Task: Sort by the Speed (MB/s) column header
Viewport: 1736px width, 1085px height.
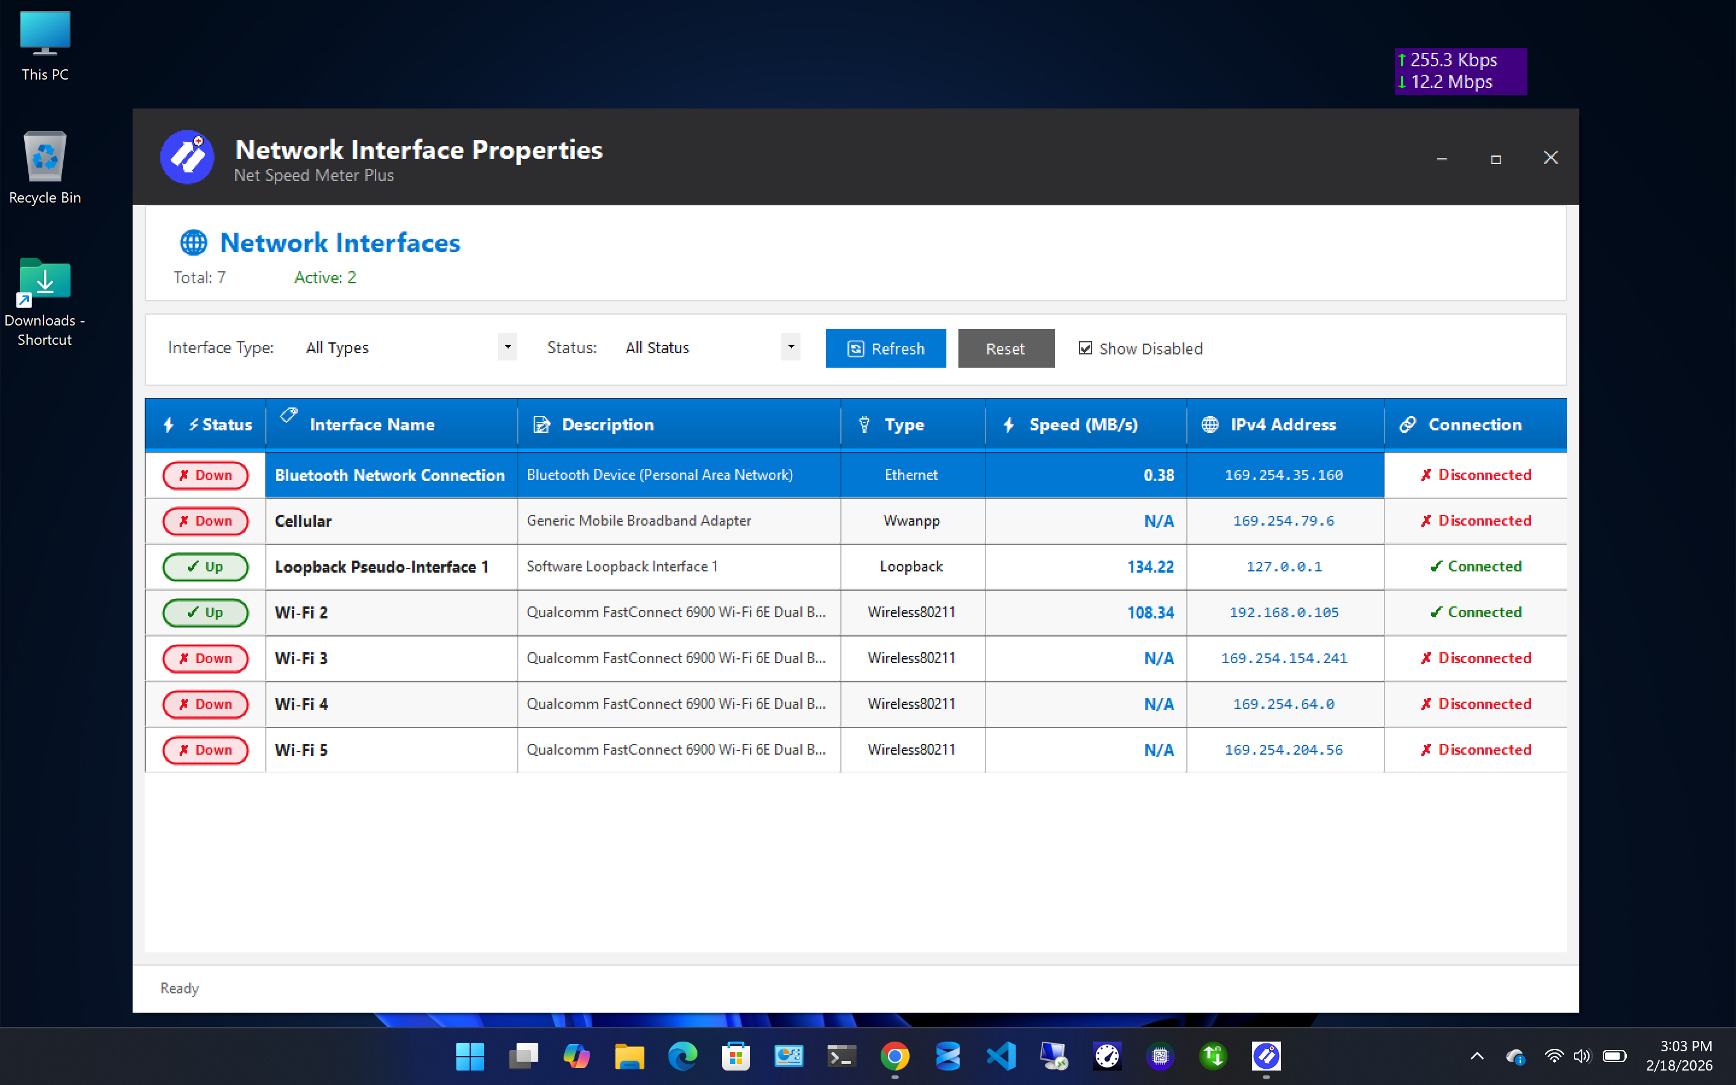Action: pyautogui.click(x=1083, y=425)
